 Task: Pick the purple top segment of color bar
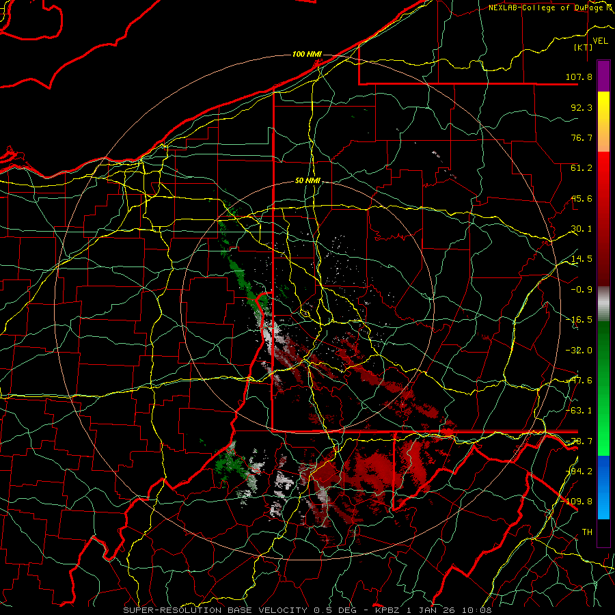tap(603, 76)
